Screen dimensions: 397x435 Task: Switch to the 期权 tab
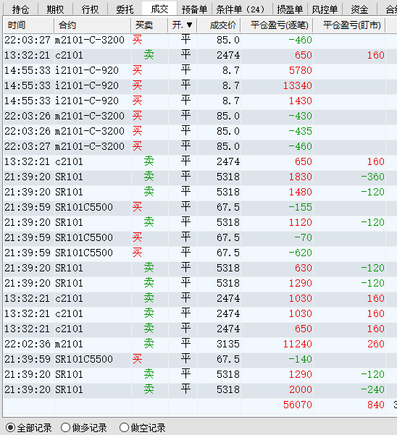(x=55, y=9)
